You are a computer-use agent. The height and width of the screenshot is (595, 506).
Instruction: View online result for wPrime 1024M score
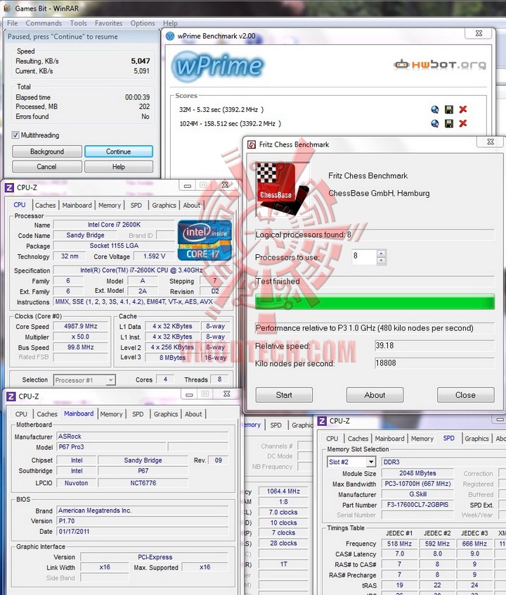[x=435, y=124]
